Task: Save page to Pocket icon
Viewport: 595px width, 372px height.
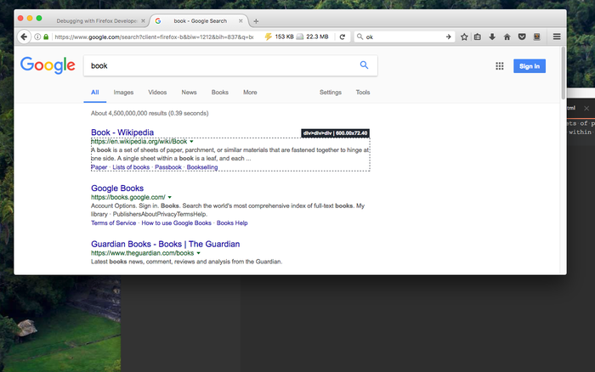Action: pyautogui.click(x=522, y=37)
